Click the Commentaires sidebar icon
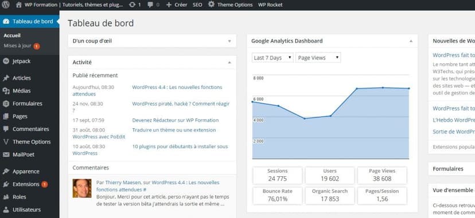475x218 pixels. coord(6,129)
